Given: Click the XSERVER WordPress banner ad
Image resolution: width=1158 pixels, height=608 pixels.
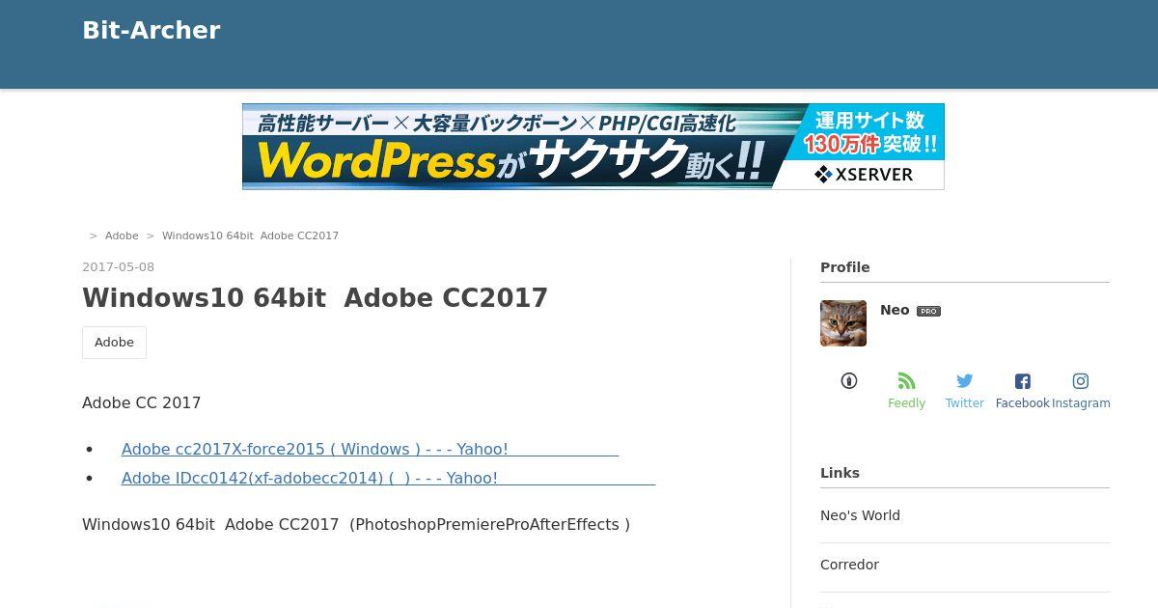Looking at the screenshot, I should point(593,147).
